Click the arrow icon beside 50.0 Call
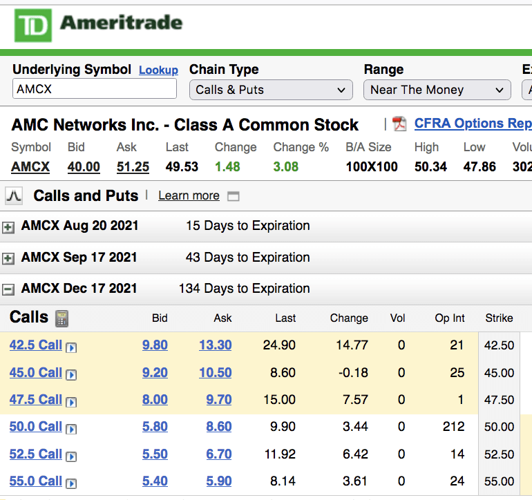The height and width of the screenshot is (500, 532). pos(71,429)
